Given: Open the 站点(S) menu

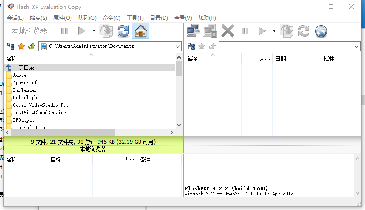Looking at the screenshot, I should (x=38, y=18).
